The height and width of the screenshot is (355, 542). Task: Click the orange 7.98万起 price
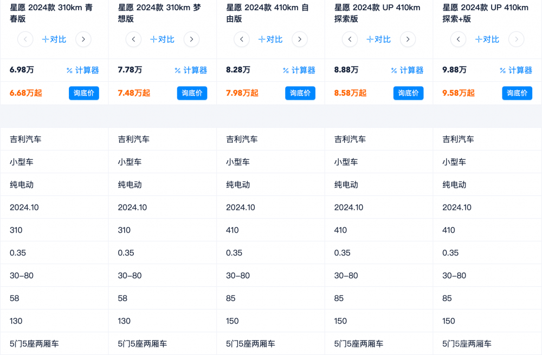point(242,93)
